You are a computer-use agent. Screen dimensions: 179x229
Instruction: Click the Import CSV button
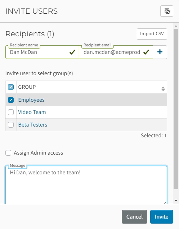152,34
